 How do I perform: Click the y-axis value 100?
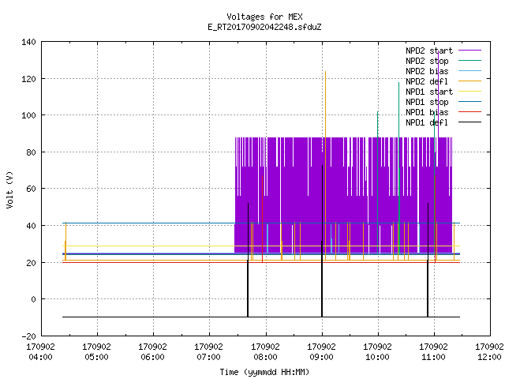click(28, 115)
